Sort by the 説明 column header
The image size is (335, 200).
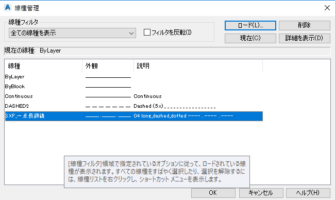point(198,66)
